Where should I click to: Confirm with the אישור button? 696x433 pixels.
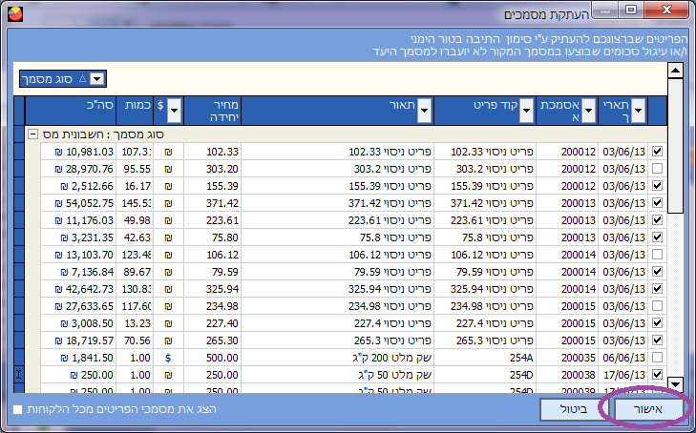pyautogui.click(x=643, y=408)
